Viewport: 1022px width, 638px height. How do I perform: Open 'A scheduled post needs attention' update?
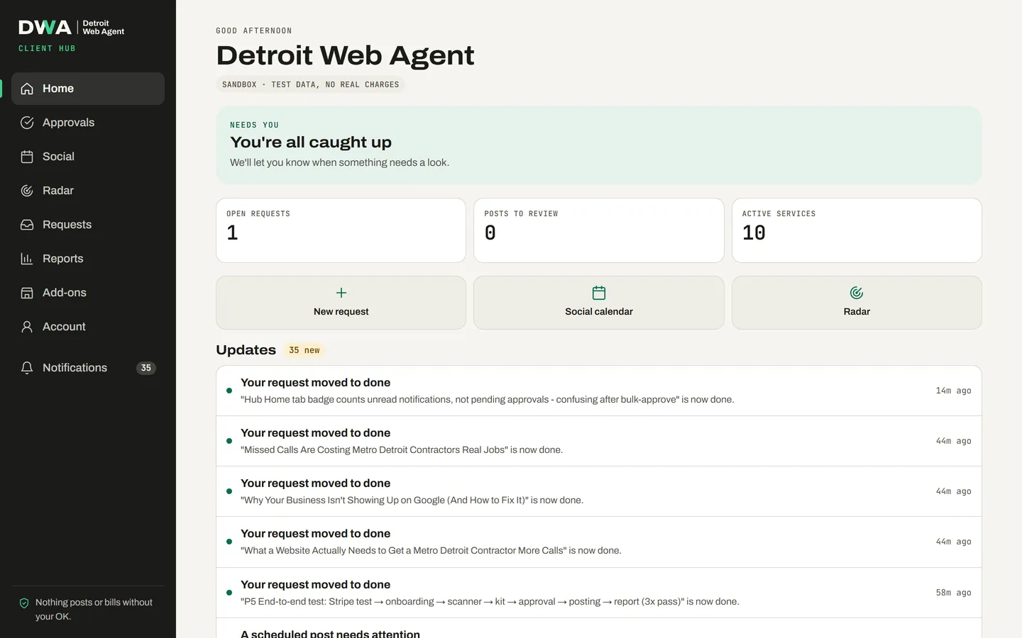point(599,629)
